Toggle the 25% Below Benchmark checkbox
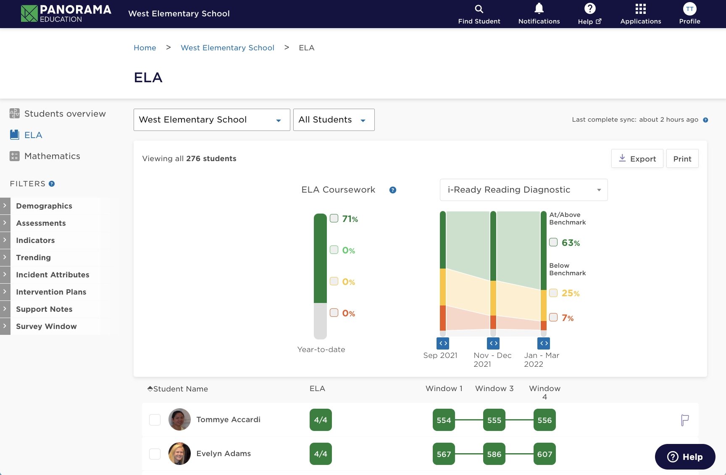 pos(553,292)
